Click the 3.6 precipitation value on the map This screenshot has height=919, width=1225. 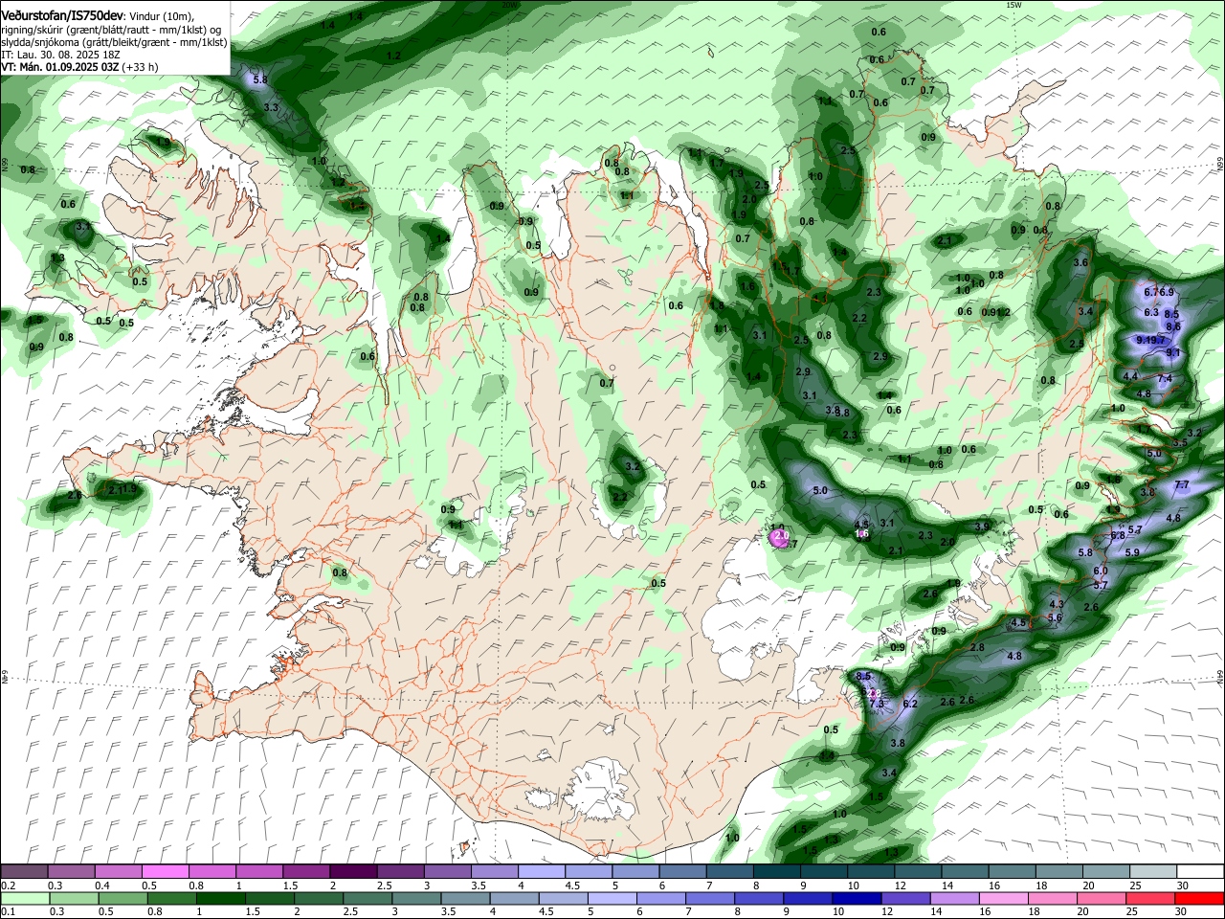click(x=1081, y=262)
